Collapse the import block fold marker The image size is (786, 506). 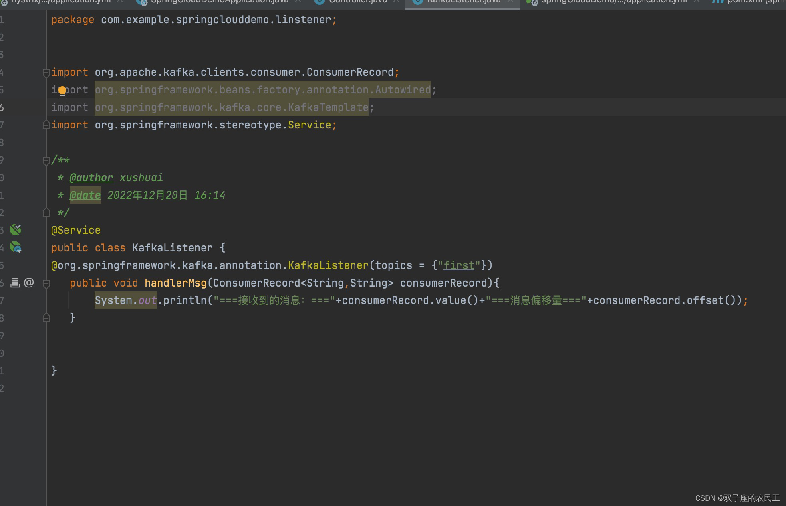pos(46,73)
